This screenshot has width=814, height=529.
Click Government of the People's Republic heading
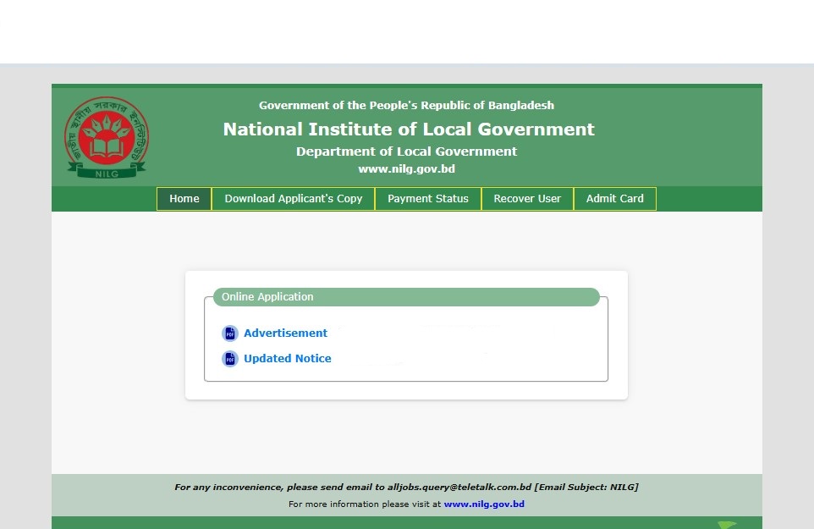pos(406,106)
